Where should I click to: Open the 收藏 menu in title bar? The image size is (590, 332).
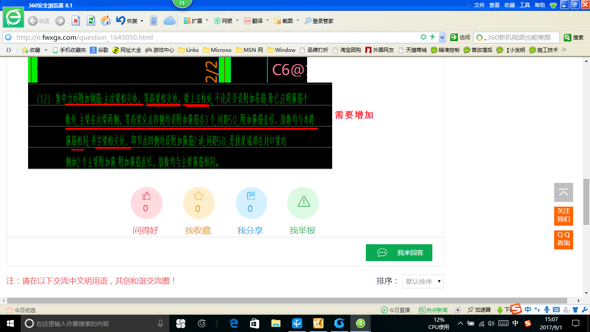tap(510, 5)
